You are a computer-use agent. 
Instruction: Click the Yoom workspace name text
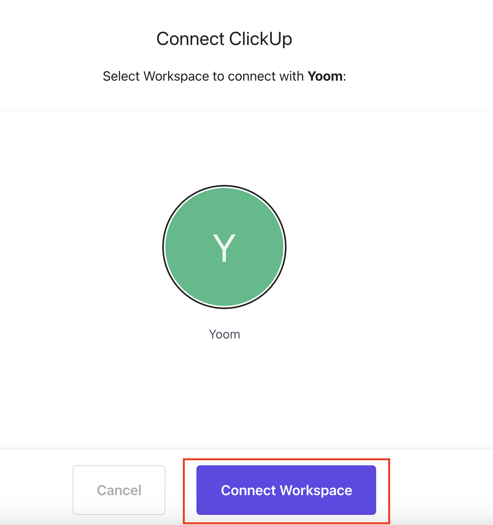(224, 334)
